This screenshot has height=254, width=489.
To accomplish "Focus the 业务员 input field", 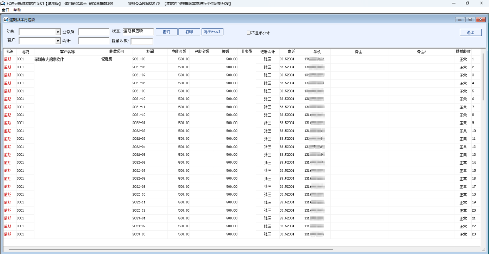I will (x=94, y=32).
